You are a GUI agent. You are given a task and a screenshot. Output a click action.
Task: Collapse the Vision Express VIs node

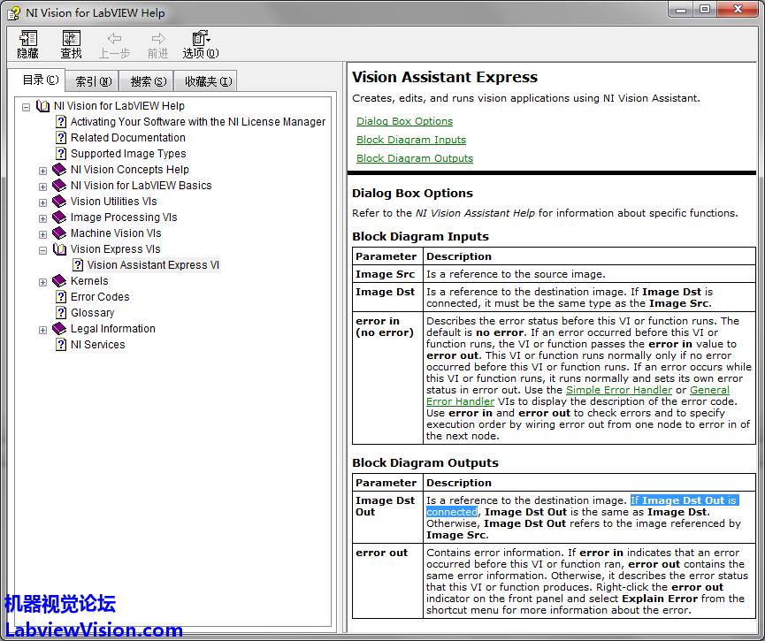(x=42, y=250)
